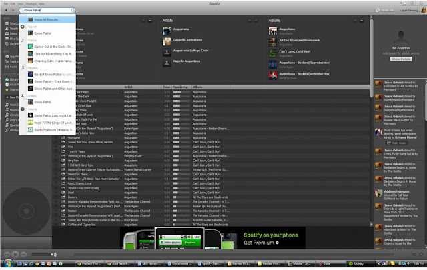
Task: Click the Windows Start button
Action: point(9,263)
